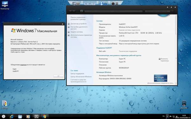
Task: Select the архив desktop icon
Action: 5,105
